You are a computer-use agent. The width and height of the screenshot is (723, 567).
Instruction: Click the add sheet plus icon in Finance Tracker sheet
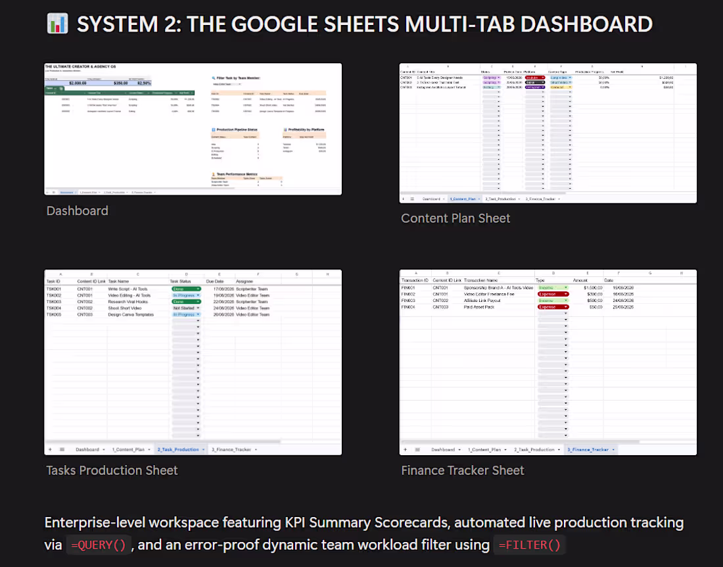pos(406,449)
